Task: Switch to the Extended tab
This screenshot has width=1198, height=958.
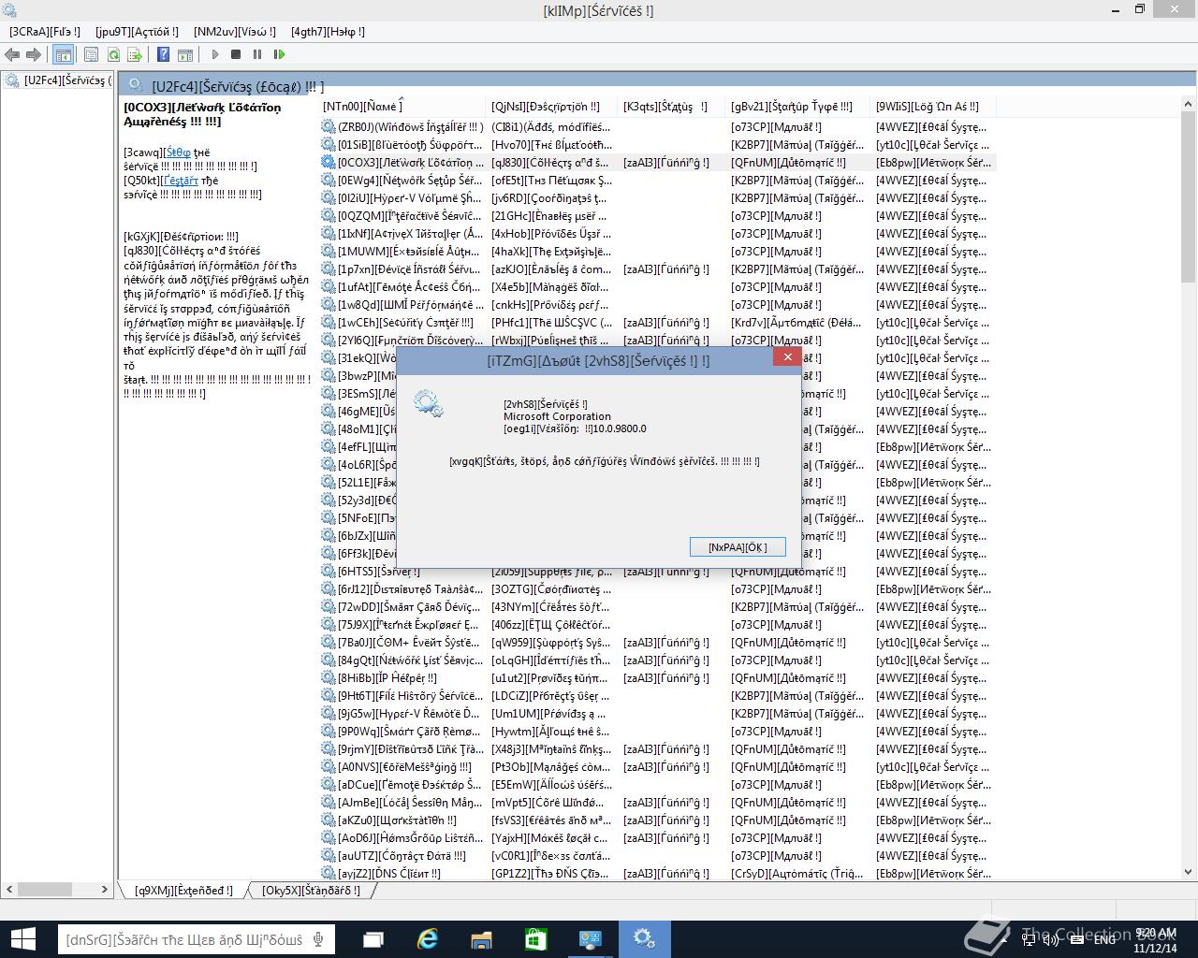Action: tap(183, 890)
